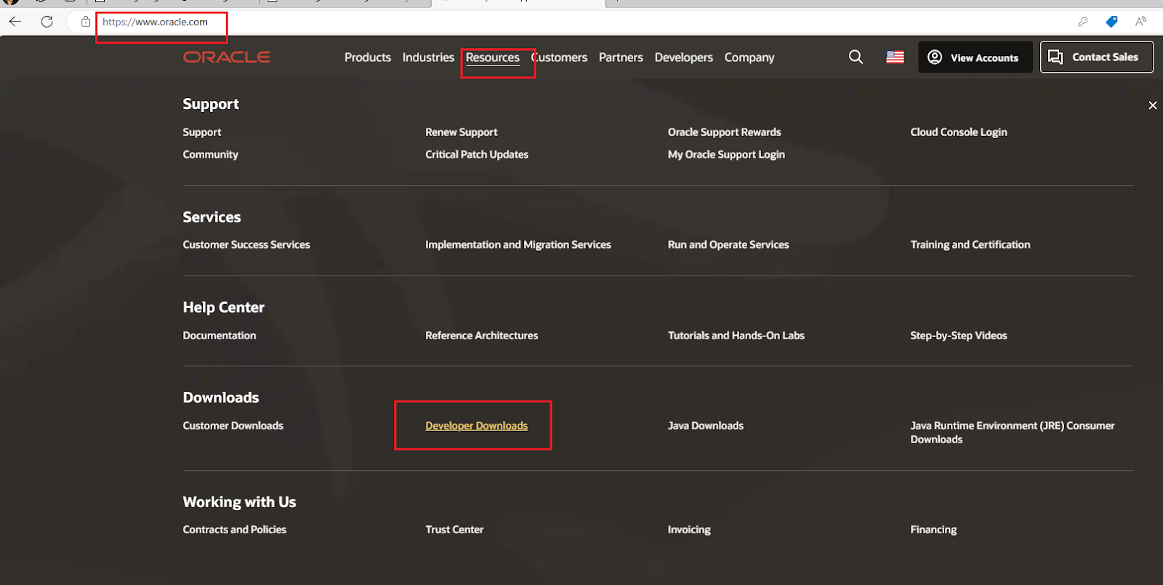The width and height of the screenshot is (1163, 585).
Task: Open the password key icon in address bar
Action: click(1082, 22)
